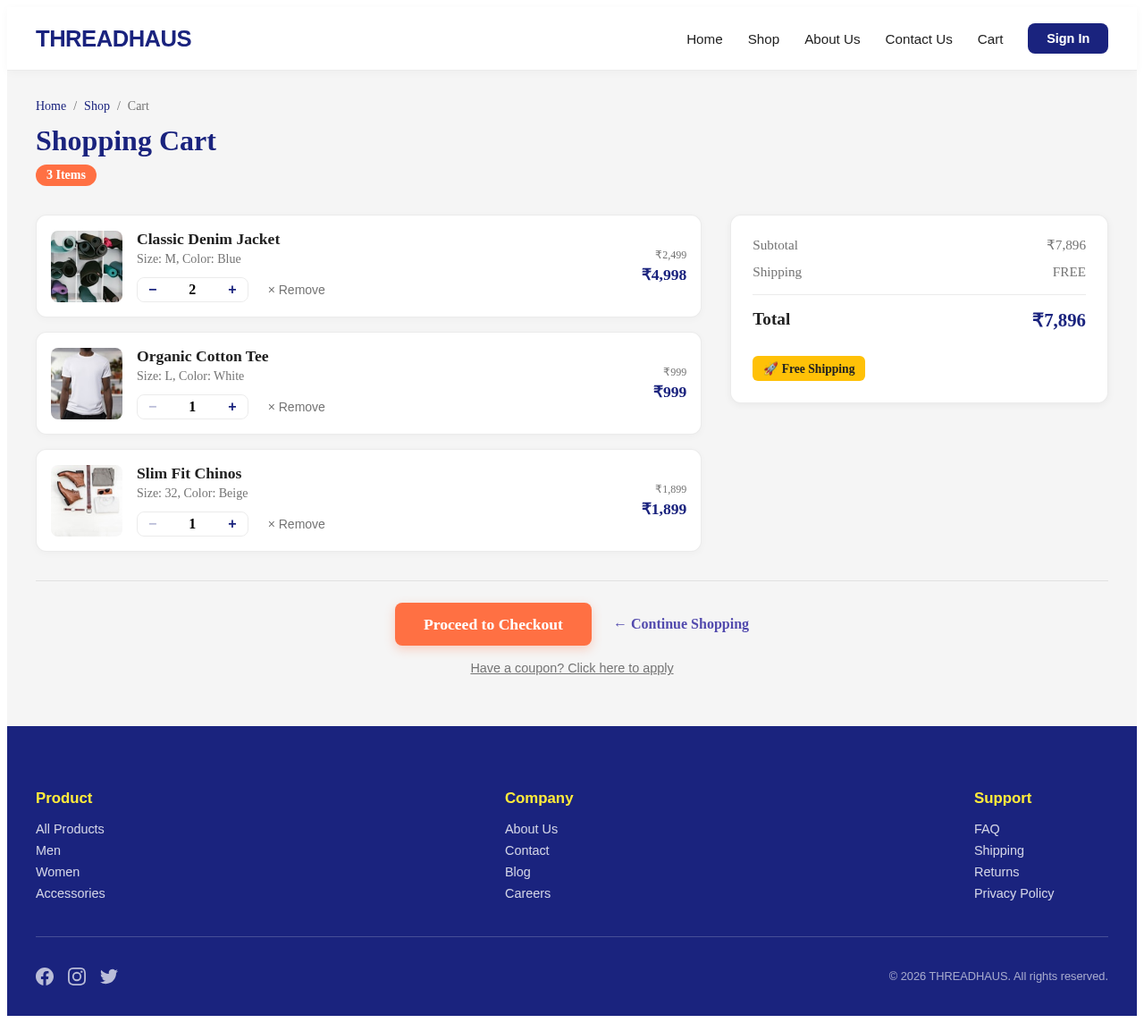Decrease Classic Denim Jacket quantity with minus
This screenshot has width=1144, height=1023.
point(153,290)
